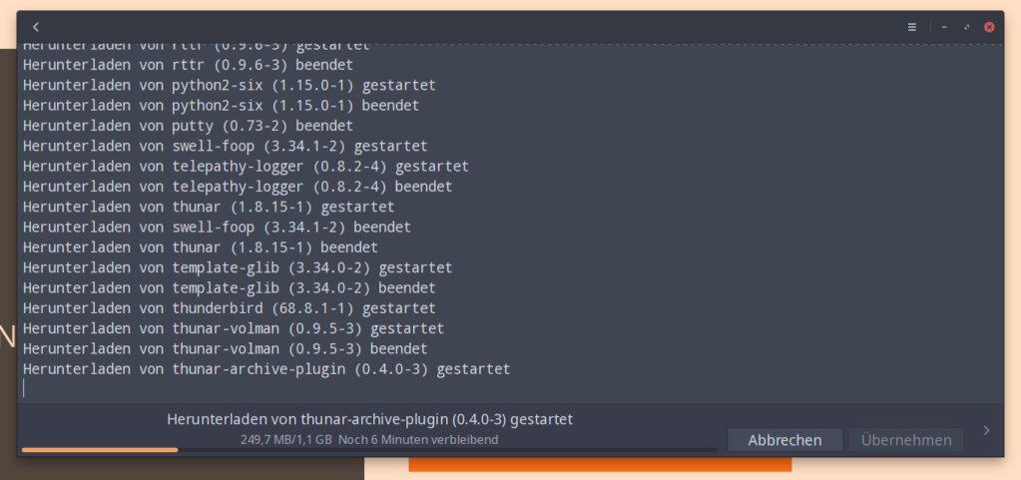Click the status label above progress bar

(x=370, y=419)
